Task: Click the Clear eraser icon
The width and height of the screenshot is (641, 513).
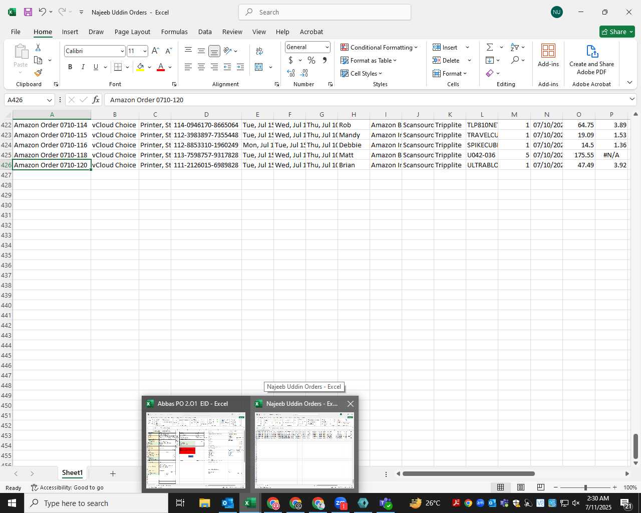Action: pos(490,73)
